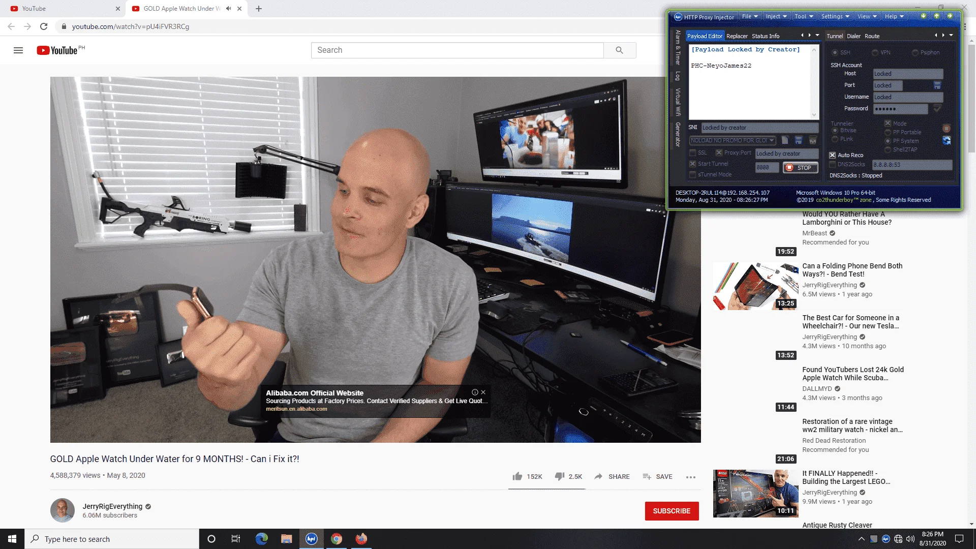Click the trash bin icon next to the config dropdown
Viewport: 976px width, 549px height.
813,140
